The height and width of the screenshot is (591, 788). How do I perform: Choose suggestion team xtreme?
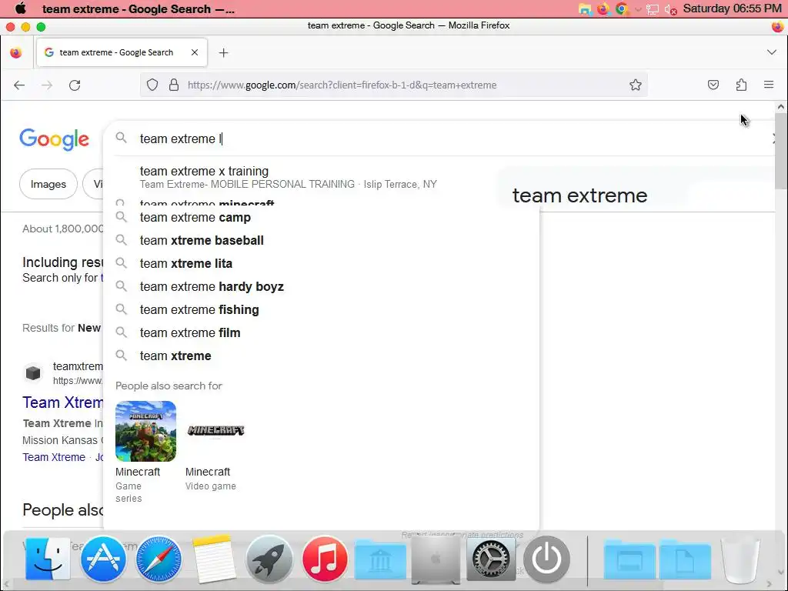322,356
